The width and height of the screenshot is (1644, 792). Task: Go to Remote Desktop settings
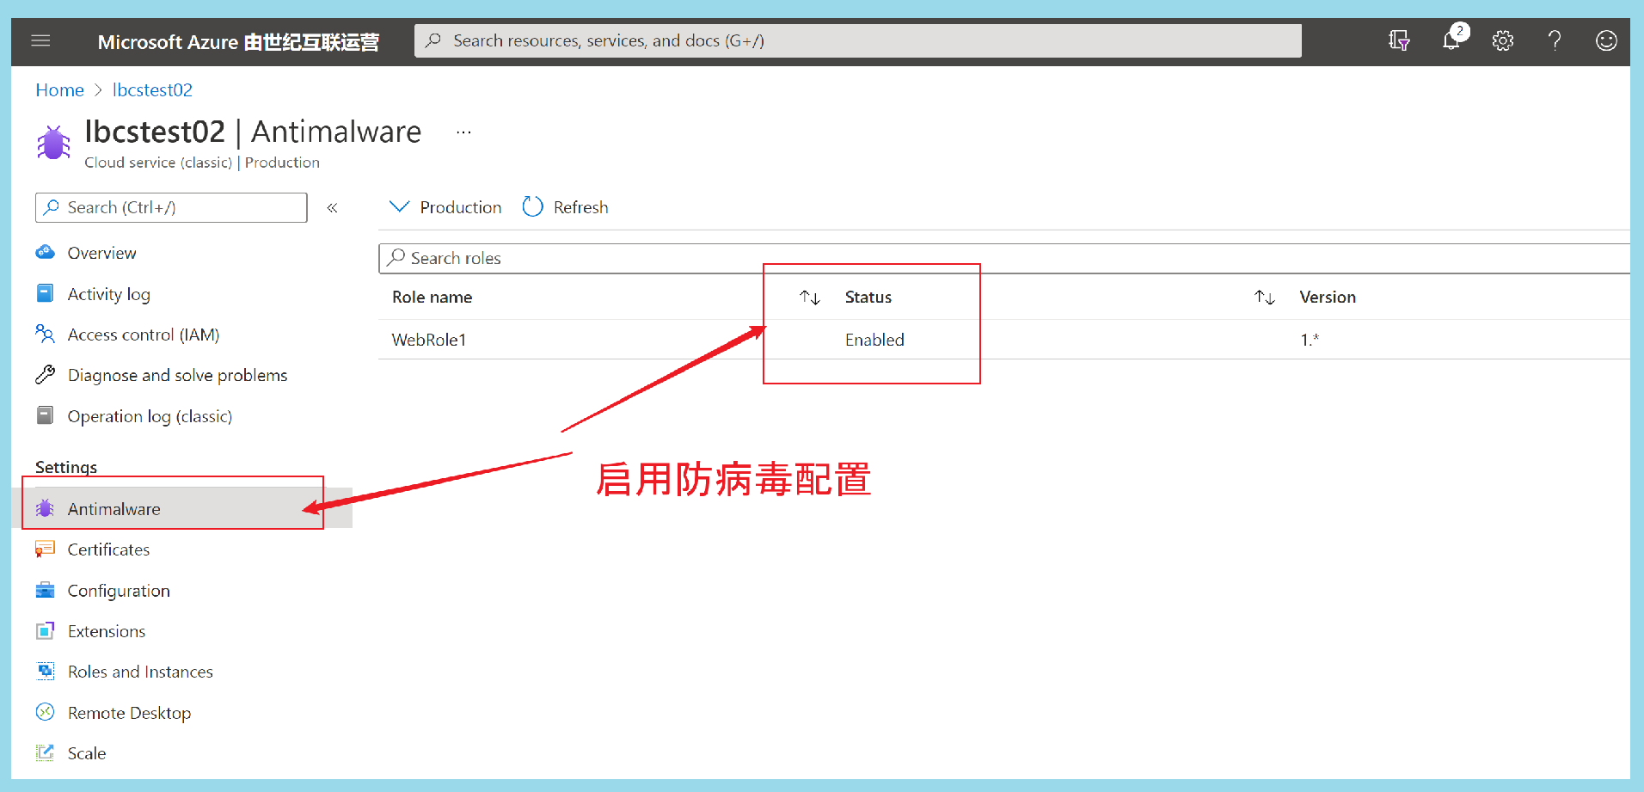tap(129, 713)
